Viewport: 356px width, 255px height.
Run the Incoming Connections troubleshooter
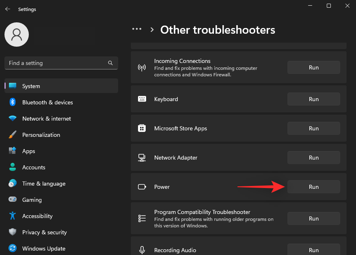click(x=313, y=67)
